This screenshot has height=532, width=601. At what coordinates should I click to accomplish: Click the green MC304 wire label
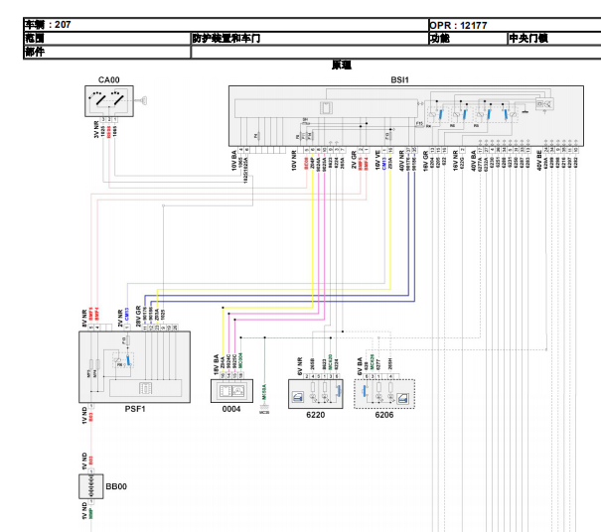[240, 360]
